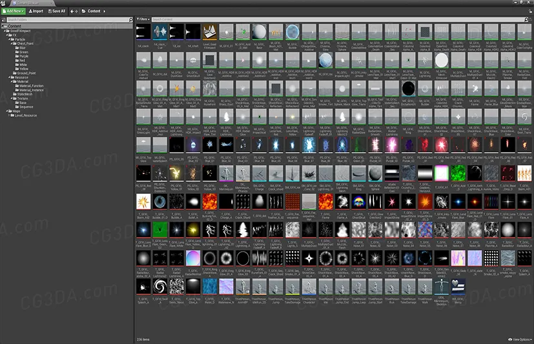Click the breadcrumb chevron after Content
The height and width of the screenshot is (344, 534).
click(x=104, y=11)
